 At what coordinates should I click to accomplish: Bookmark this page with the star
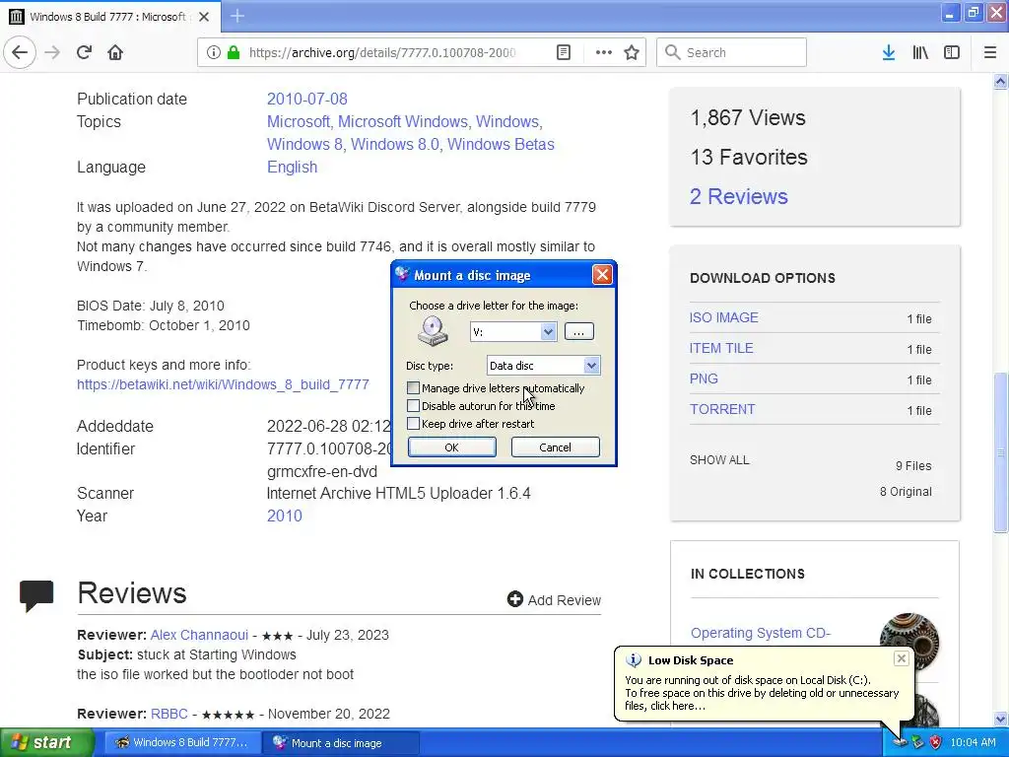click(x=632, y=52)
